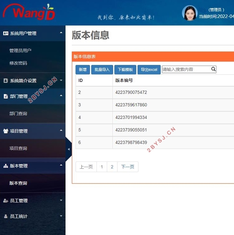Image resolution: width=234 pixels, height=235 pixels.
Task: Click the 员工管理 add-user icon
Action: pos(6,200)
